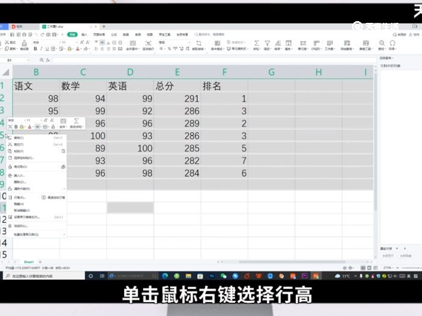Click the Task View taskbar button
The image size is (422, 316).
click(102, 276)
